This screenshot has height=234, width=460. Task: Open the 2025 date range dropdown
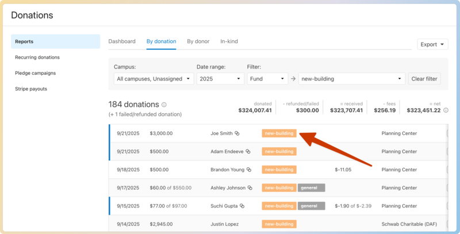(x=219, y=79)
